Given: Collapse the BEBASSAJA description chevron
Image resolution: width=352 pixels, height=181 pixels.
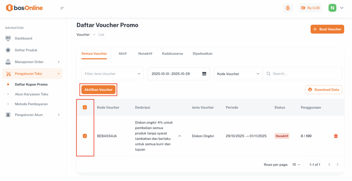Looking at the screenshot, I should point(179,136).
